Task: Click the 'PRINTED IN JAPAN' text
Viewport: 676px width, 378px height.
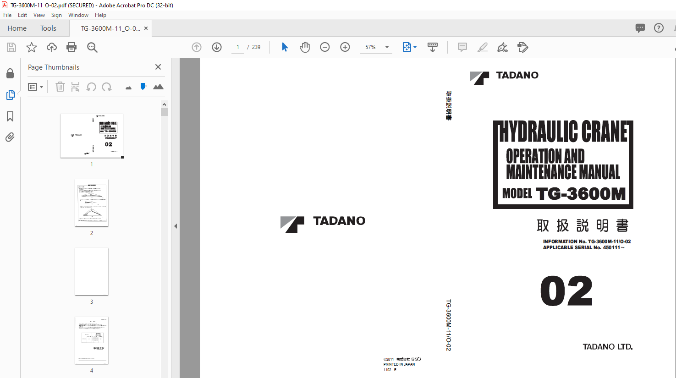Action: click(x=399, y=364)
